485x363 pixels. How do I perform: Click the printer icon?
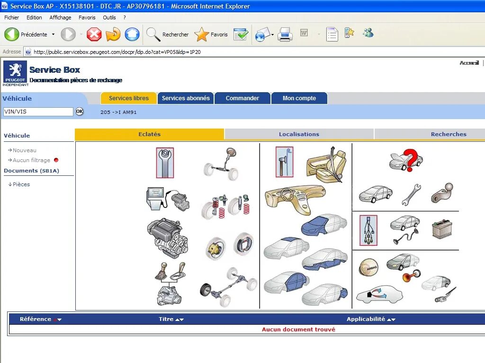pyautogui.click(x=285, y=34)
